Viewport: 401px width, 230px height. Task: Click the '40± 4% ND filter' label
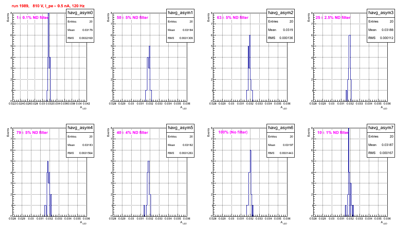(132, 133)
